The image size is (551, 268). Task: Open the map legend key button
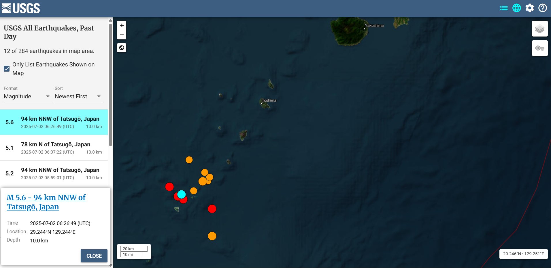click(x=539, y=48)
